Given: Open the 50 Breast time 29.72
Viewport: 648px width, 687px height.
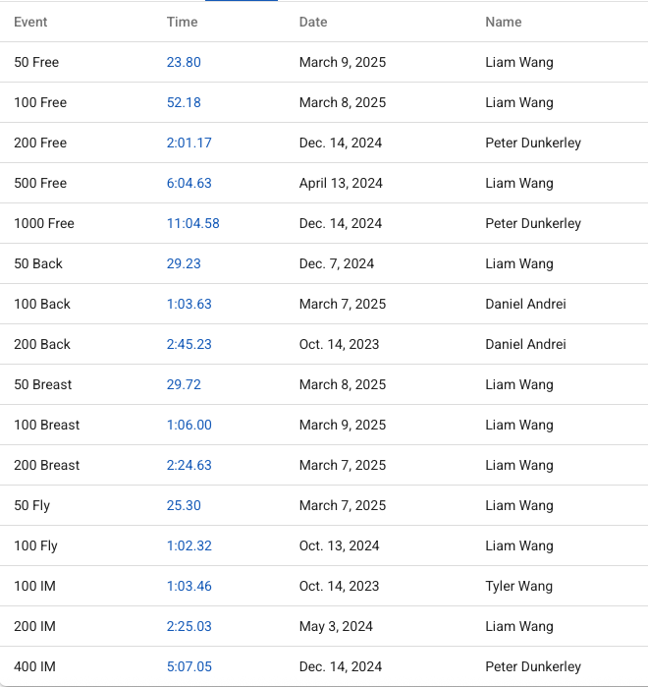Looking at the screenshot, I should [184, 384].
